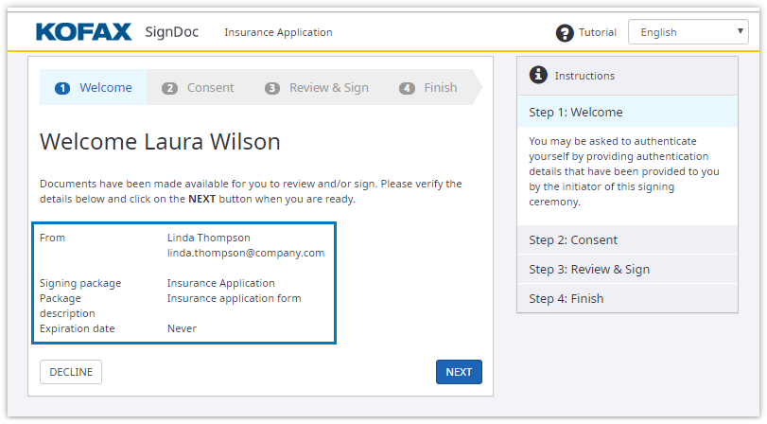
Task: Click the number 1 Welcome step badge
Action: point(62,88)
